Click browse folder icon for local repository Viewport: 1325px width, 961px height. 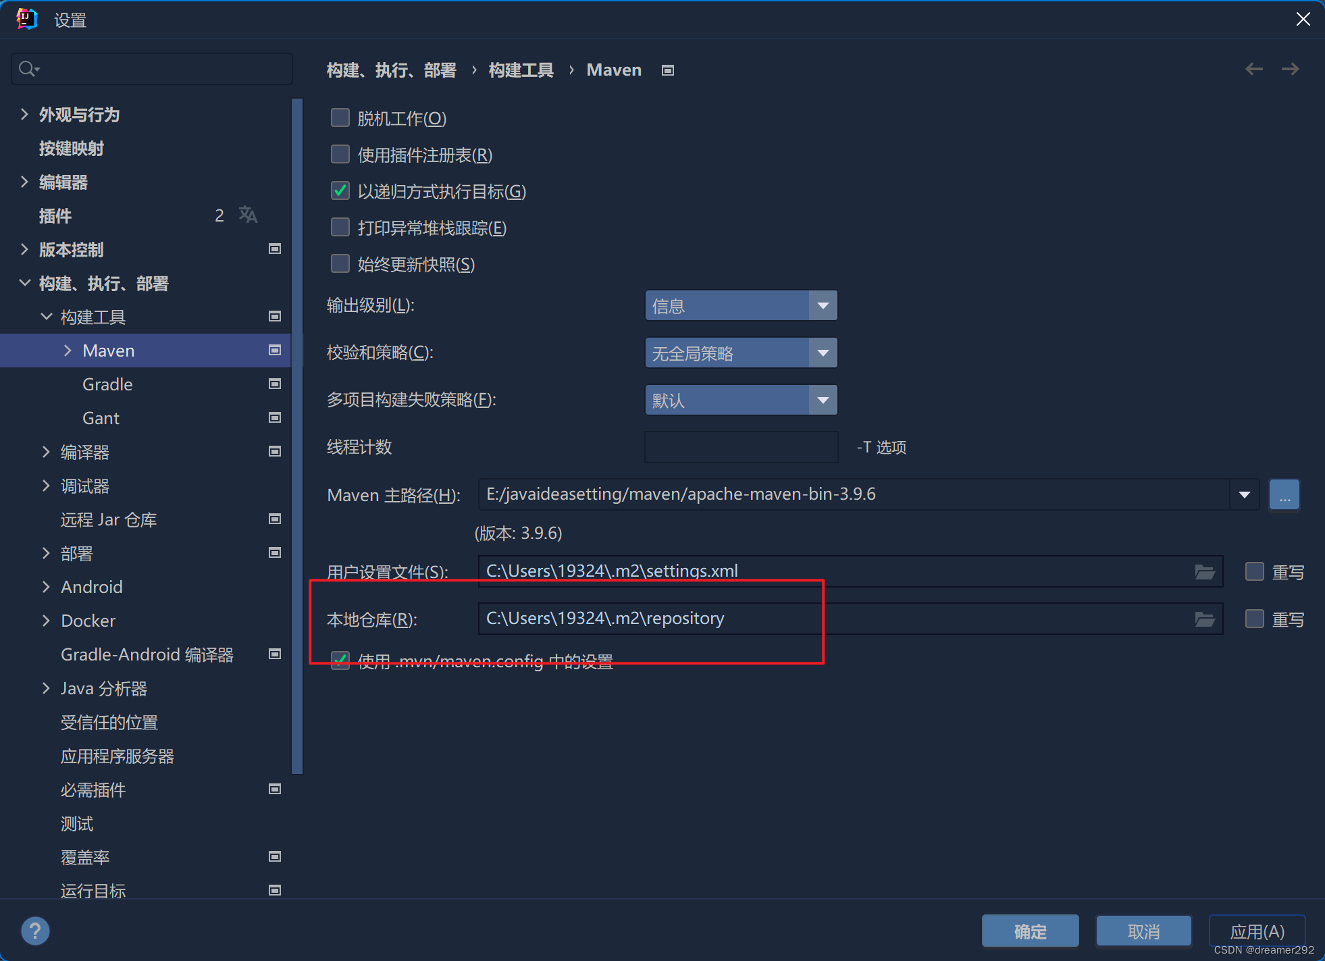(1204, 619)
